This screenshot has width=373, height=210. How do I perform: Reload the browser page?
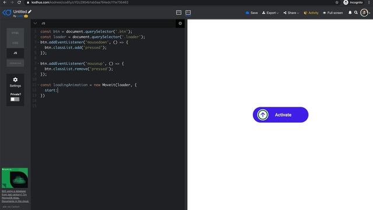point(19,2)
